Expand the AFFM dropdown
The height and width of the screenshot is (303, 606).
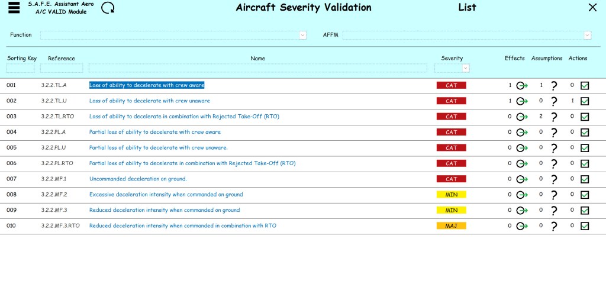(587, 36)
